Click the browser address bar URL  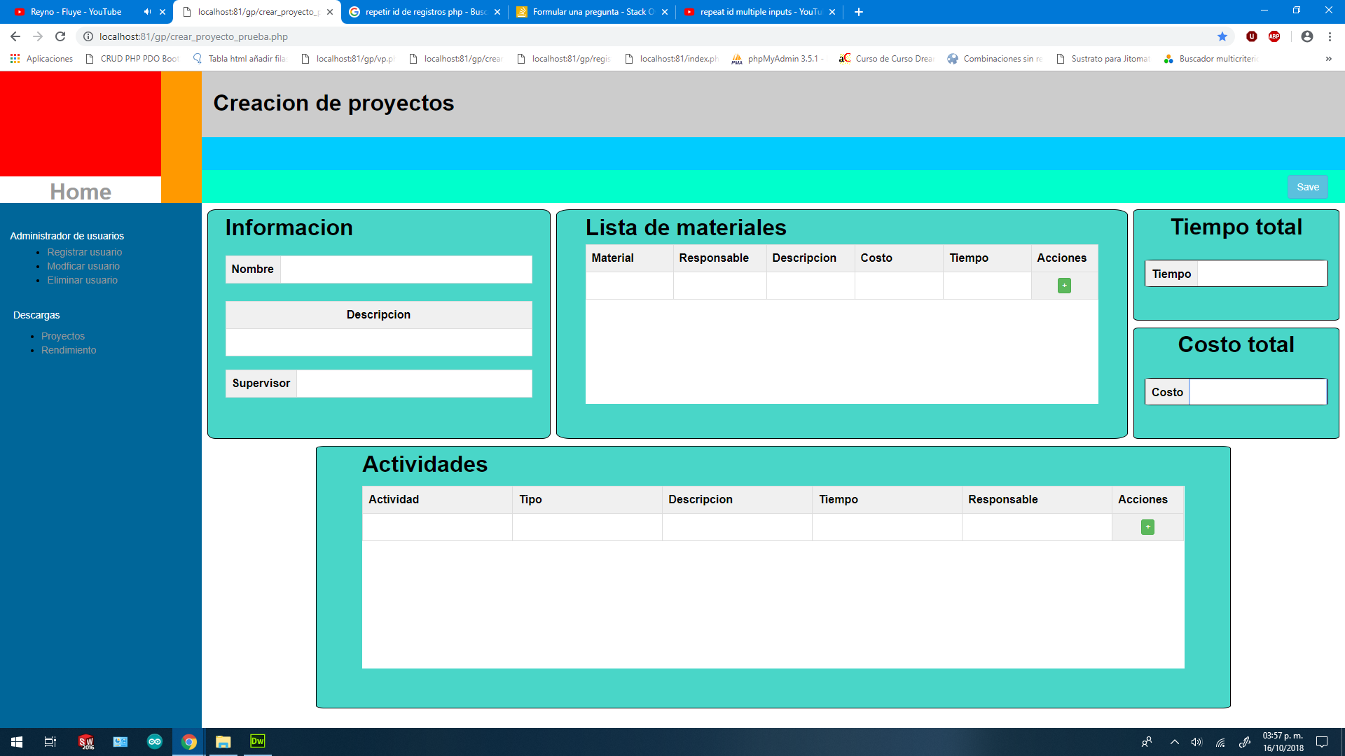[193, 36]
